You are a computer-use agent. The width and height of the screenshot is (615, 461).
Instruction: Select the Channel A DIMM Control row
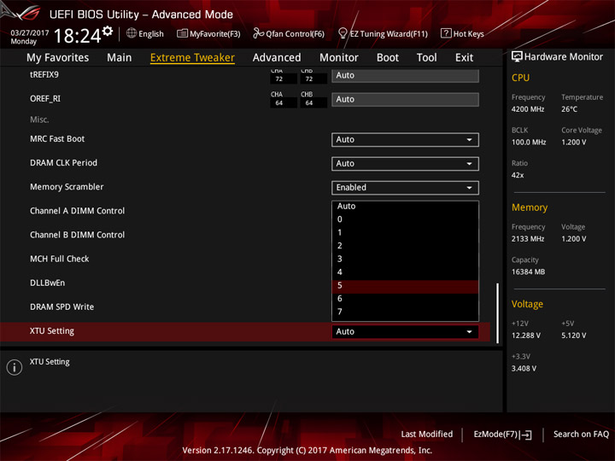point(77,211)
